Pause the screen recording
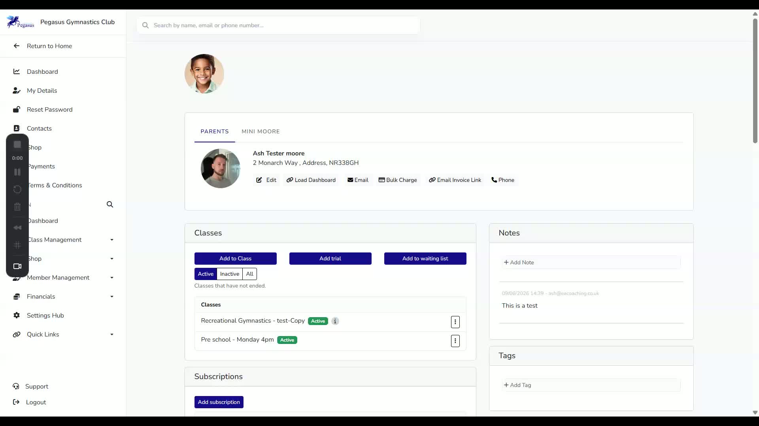The width and height of the screenshot is (759, 426). [x=17, y=172]
